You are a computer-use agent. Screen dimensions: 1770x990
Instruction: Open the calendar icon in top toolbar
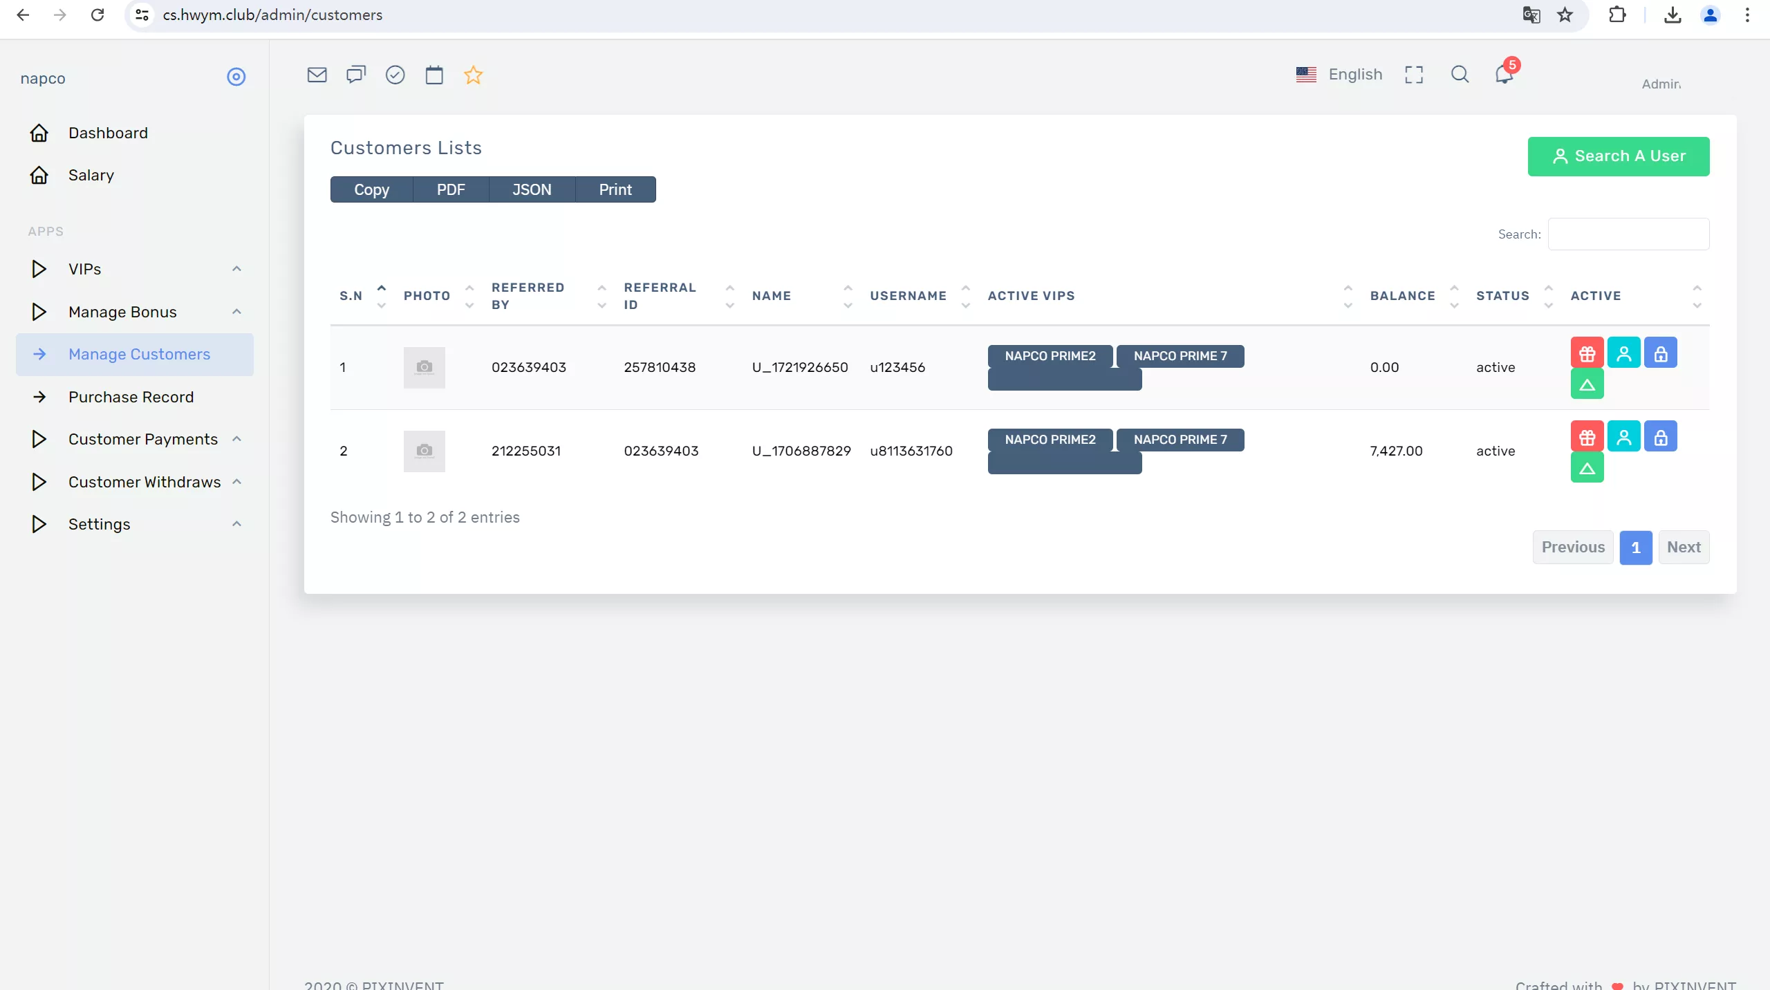point(434,75)
